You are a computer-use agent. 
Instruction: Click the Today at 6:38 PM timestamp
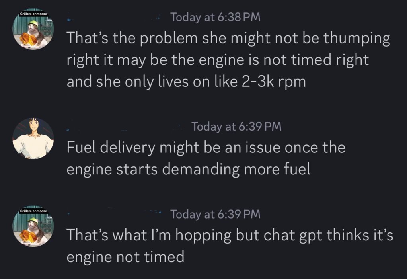click(x=216, y=17)
